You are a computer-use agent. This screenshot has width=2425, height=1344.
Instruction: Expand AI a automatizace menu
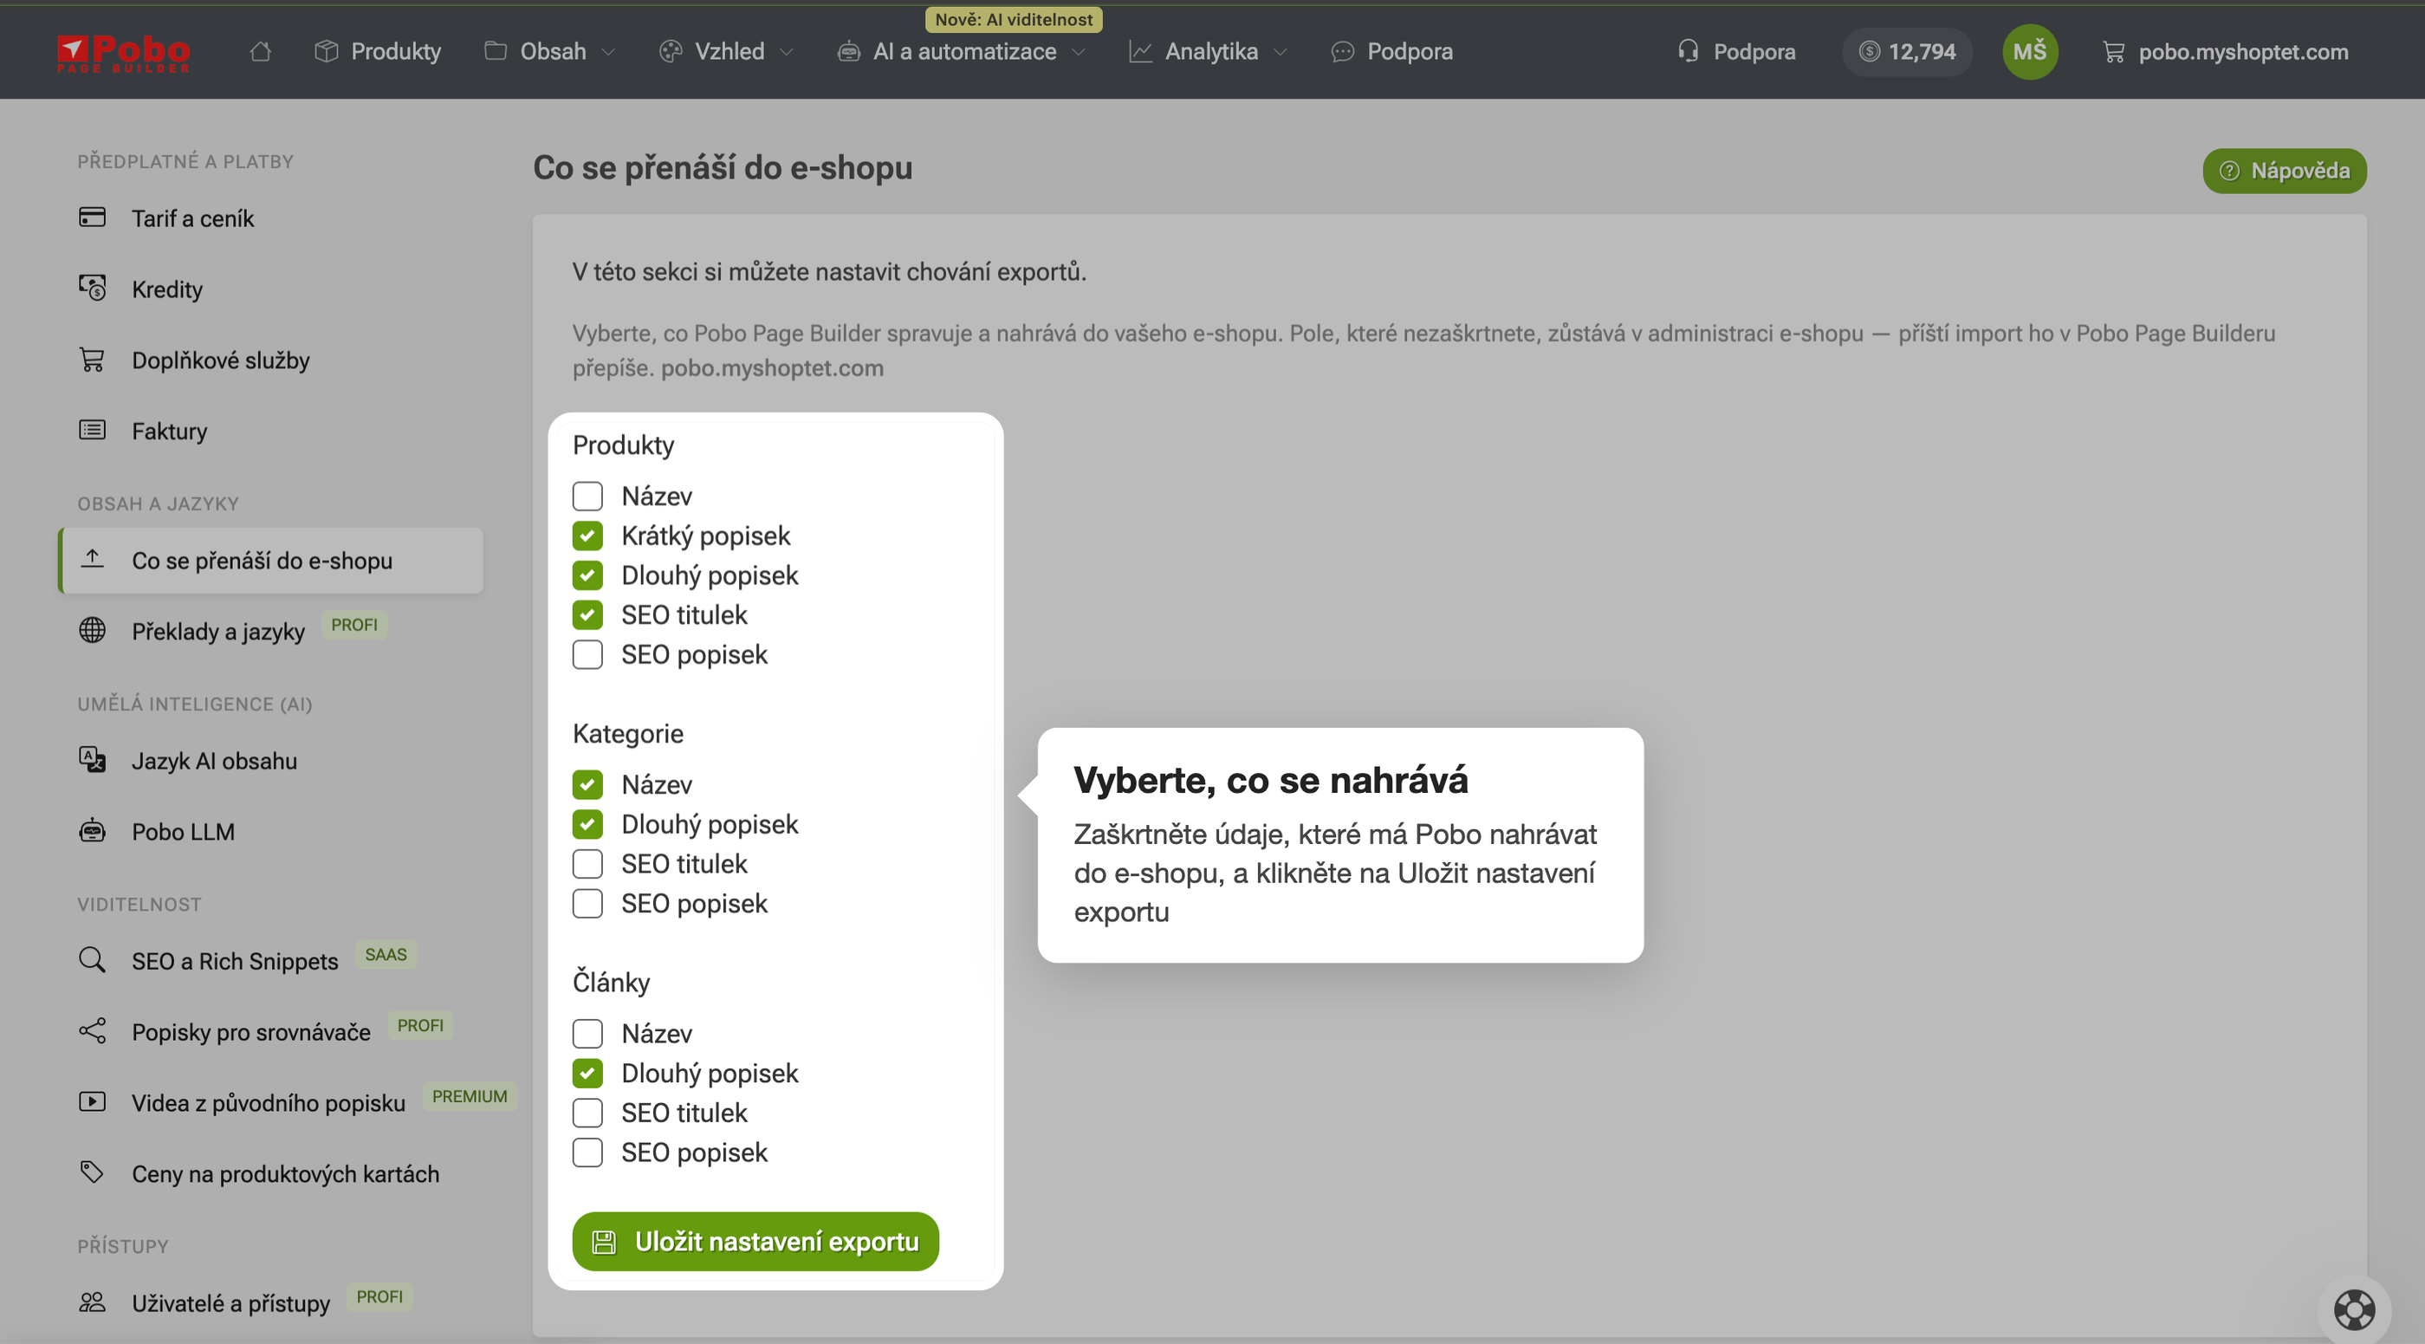pos(961,52)
